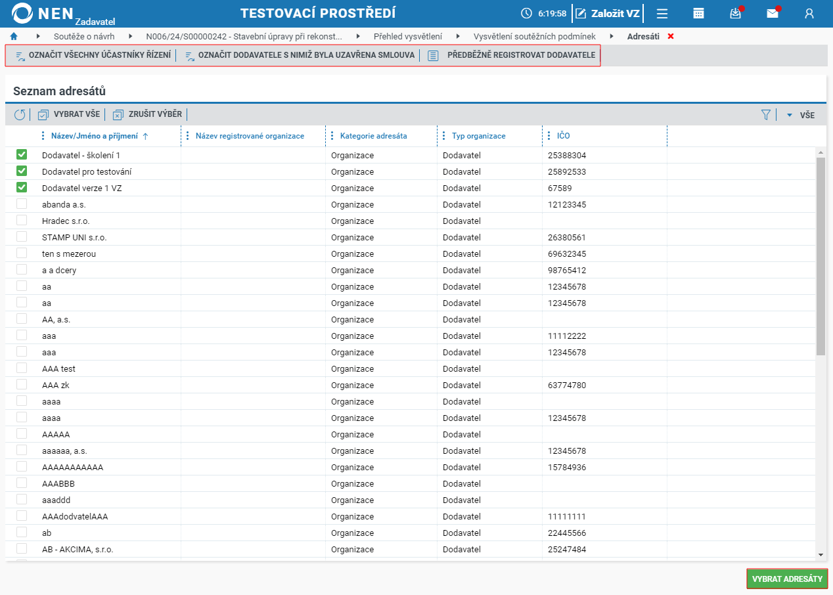Select the AAAdodvatelAAA row name

pyautogui.click(x=75, y=517)
